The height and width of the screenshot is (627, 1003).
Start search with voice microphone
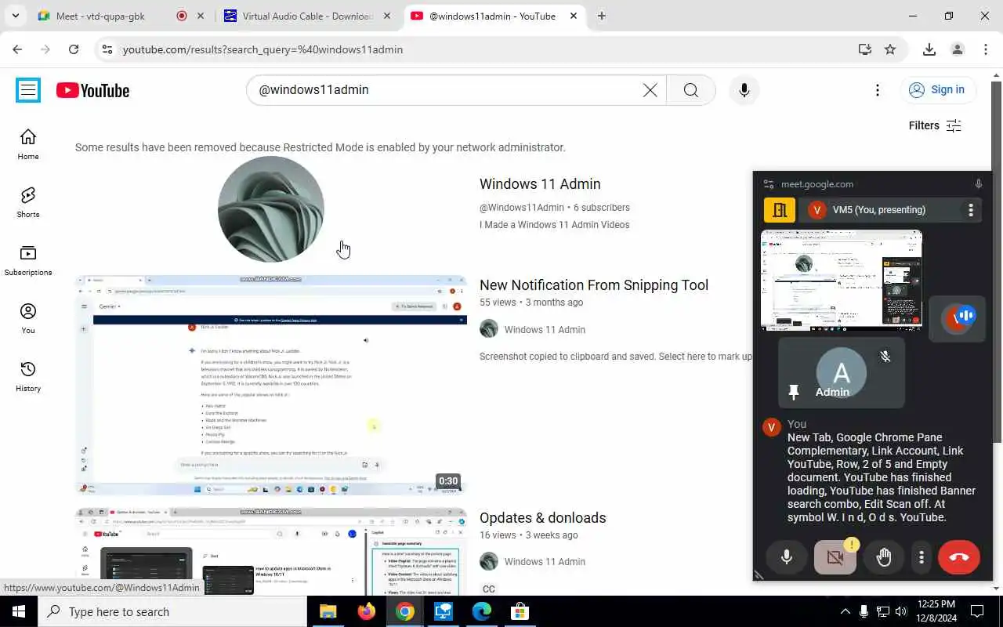pos(744,90)
